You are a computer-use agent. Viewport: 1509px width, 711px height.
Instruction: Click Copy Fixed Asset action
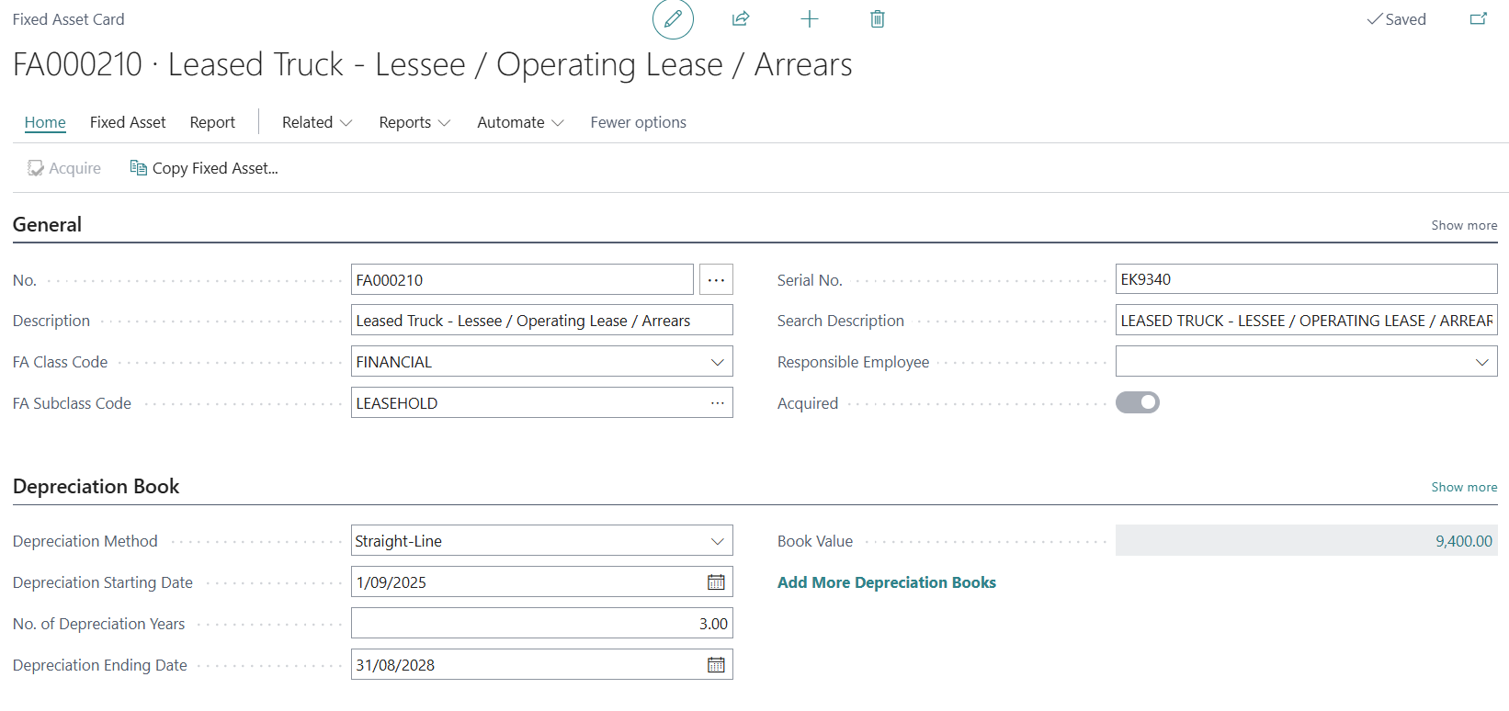click(204, 168)
